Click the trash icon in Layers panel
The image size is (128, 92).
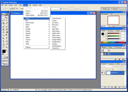point(123,87)
